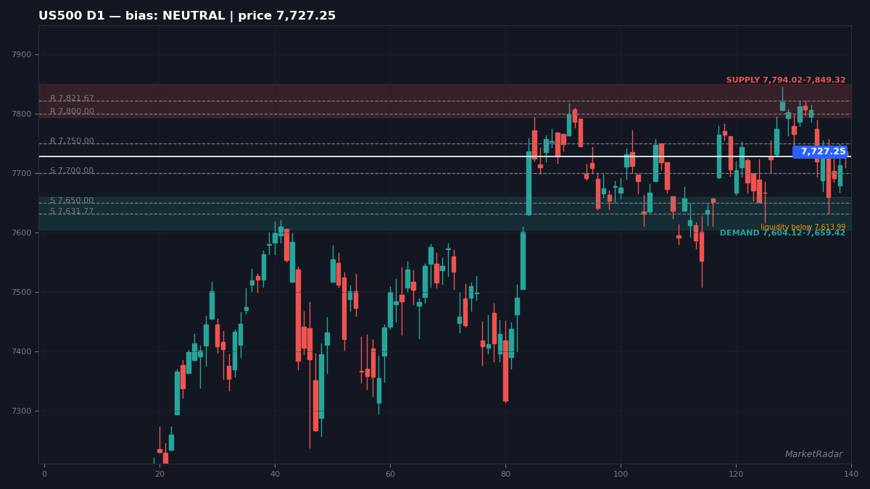Viewport: 870px width, 489px height.
Task: Click resistance label 'R 7,821.67'
Action: click(72, 99)
